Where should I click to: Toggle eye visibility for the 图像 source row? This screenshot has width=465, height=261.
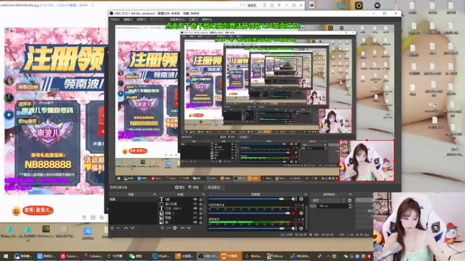(195, 217)
